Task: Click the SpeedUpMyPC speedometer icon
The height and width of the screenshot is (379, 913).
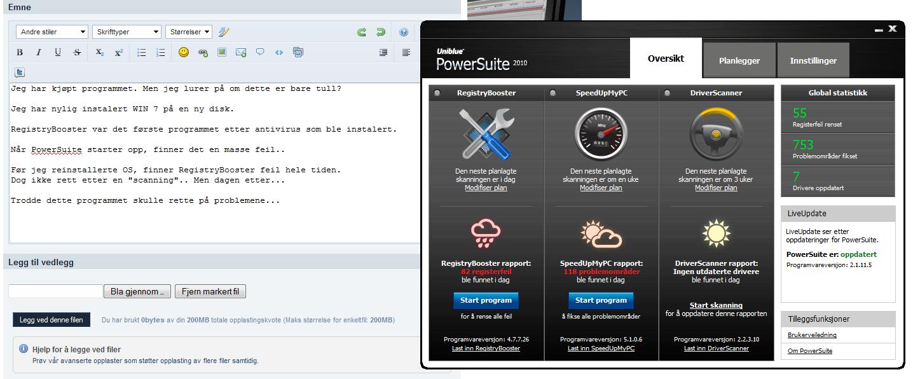Action: [601, 133]
